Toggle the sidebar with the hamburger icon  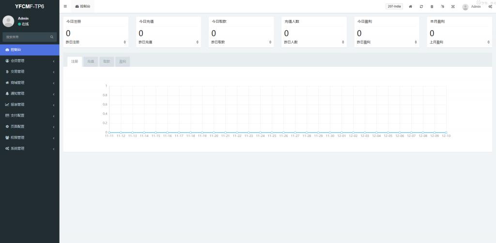[x=65, y=6]
